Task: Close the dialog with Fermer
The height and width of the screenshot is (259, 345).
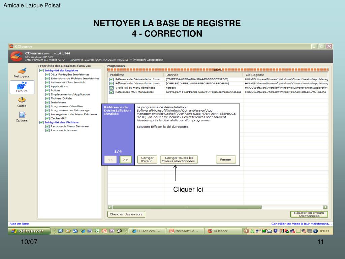Action: (x=226, y=160)
